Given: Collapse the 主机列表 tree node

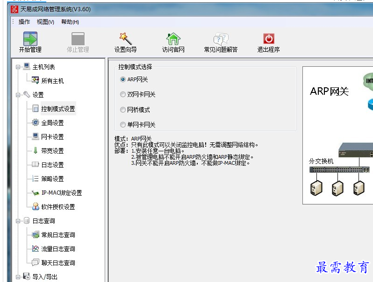Looking at the screenshot, I should pyautogui.click(x=18, y=67).
